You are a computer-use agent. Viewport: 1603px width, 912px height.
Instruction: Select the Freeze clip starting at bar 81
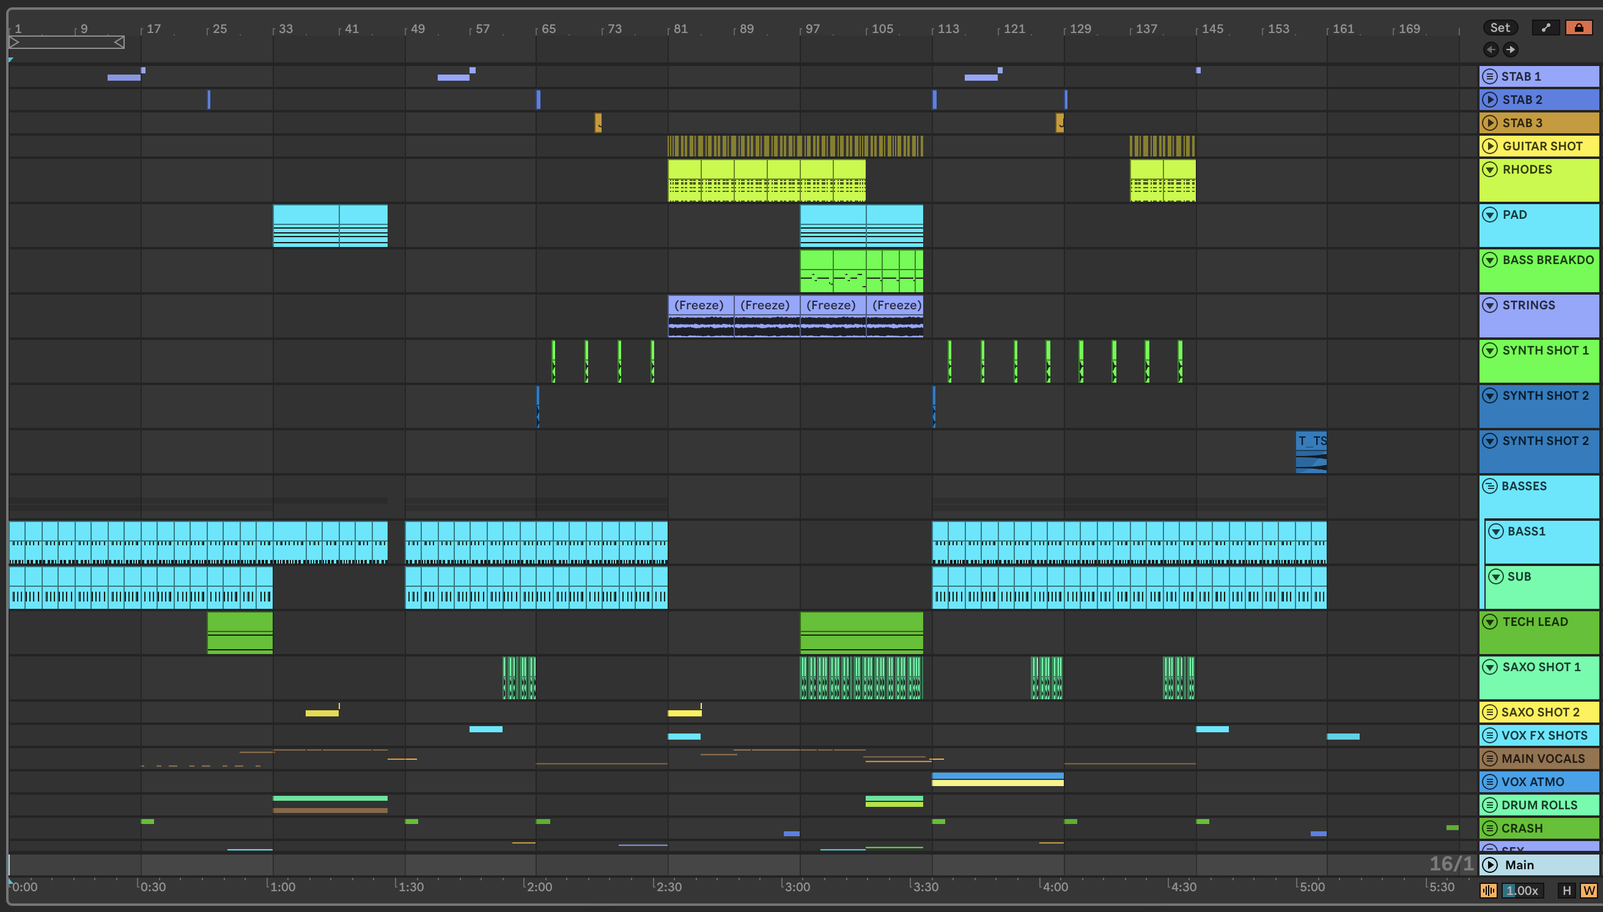point(701,316)
